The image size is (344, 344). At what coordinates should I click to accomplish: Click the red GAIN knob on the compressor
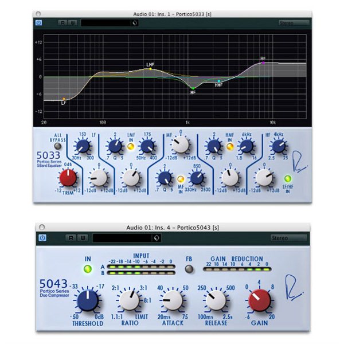(260, 300)
